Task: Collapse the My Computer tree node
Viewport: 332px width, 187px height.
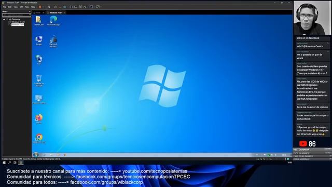Action: pyautogui.click(x=4, y=19)
